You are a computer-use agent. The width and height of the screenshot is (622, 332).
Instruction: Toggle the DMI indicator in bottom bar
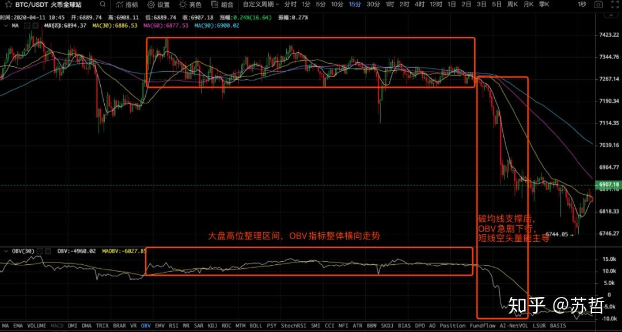click(73, 326)
